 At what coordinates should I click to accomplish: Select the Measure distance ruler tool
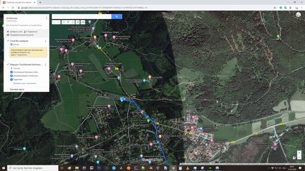(82, 22)
